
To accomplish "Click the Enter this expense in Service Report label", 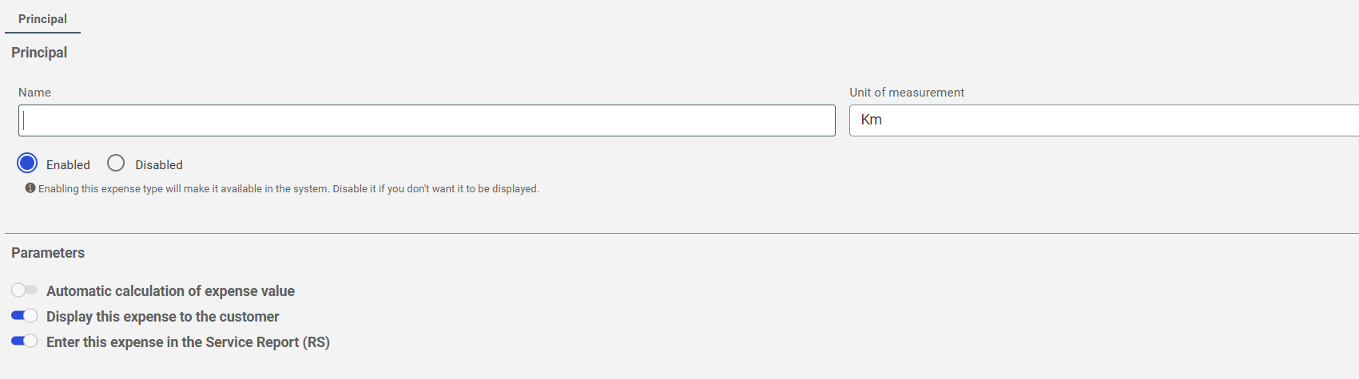I will 188,342.
